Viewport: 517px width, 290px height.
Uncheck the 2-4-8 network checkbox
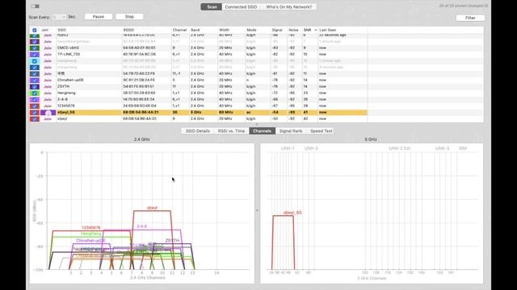click(x=35, y=99)
